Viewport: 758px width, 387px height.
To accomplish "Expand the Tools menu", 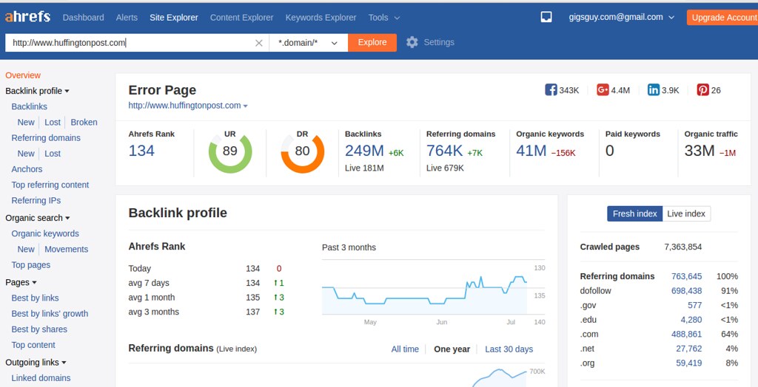I will [384, 17].
